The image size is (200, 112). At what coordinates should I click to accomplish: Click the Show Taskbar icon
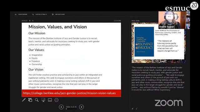pos(16,14)
